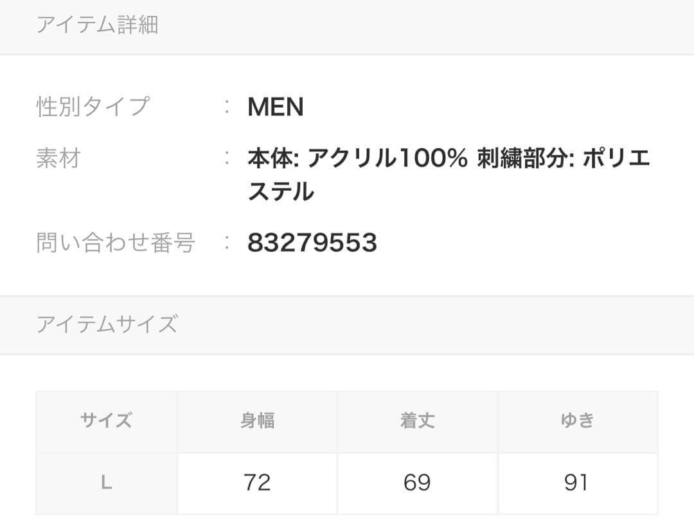Click the 本体: アクリル100% material text
The image size is (694, 527).
click(x=357, y=159)
